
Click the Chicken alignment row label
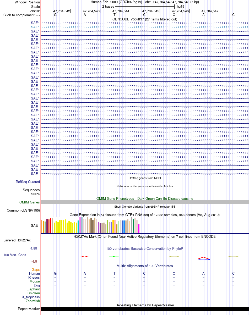point(34,293)
